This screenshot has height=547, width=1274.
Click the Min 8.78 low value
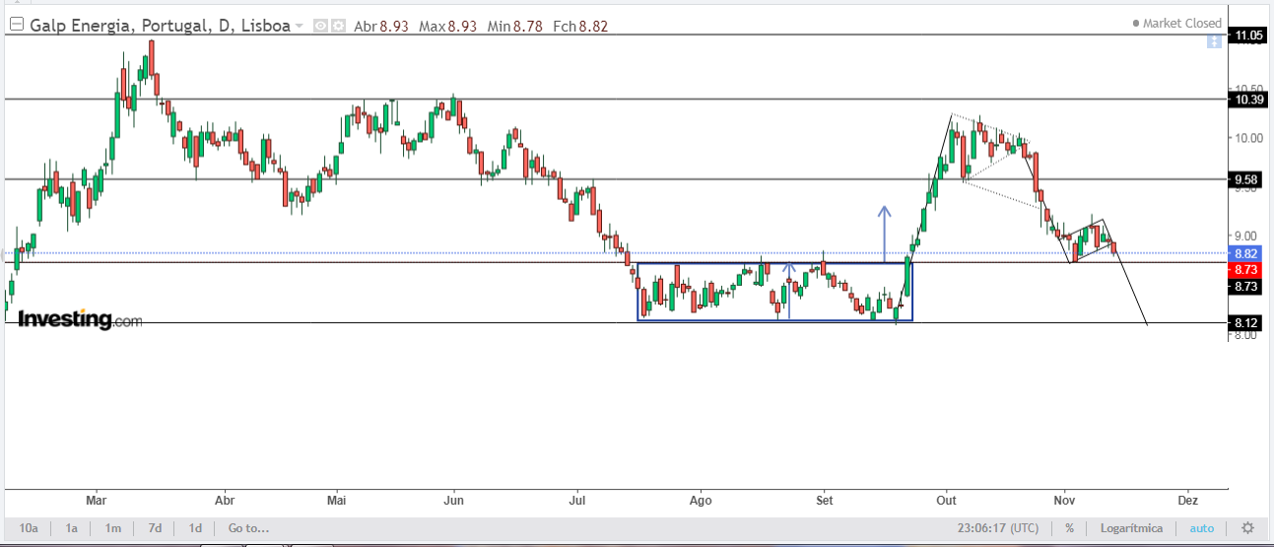point(514,27)
